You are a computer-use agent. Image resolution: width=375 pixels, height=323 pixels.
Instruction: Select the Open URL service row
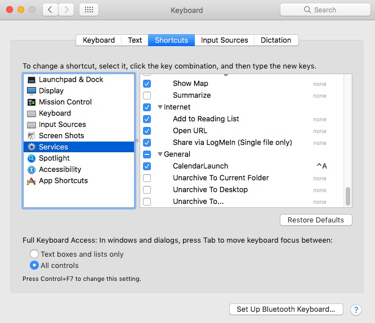[x=243, y=131]
